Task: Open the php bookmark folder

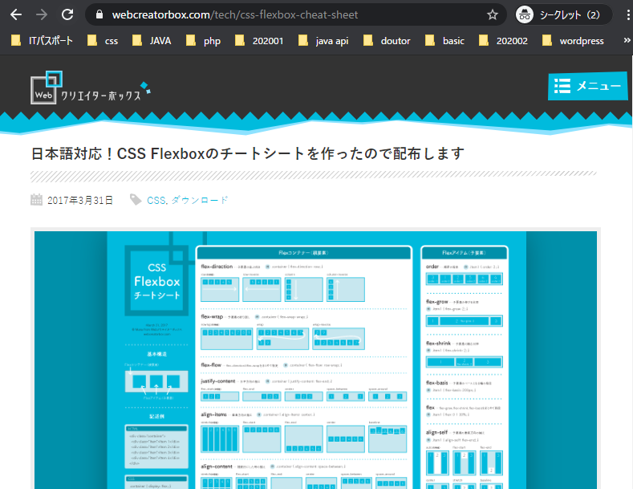Action: point(203,40)
